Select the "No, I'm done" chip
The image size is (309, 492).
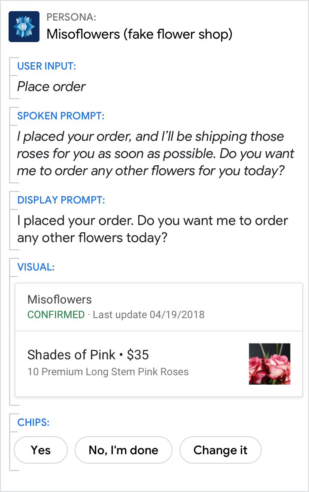pyautogui.click(x=124, y=450)
